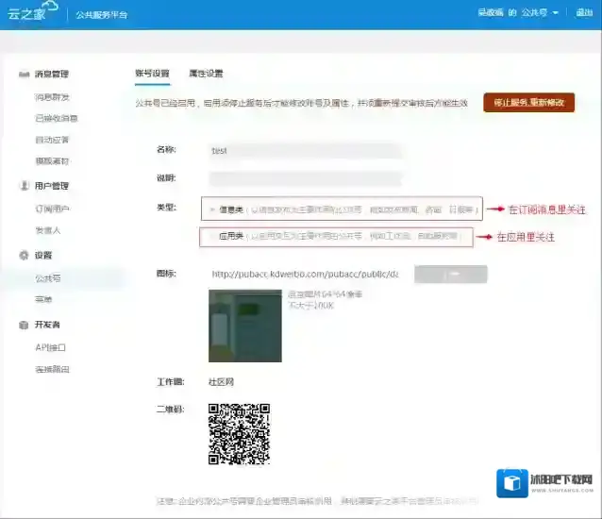Click the 公共服务平台 header title
Screen dimensions: 602x519
(x=102, y=15)
